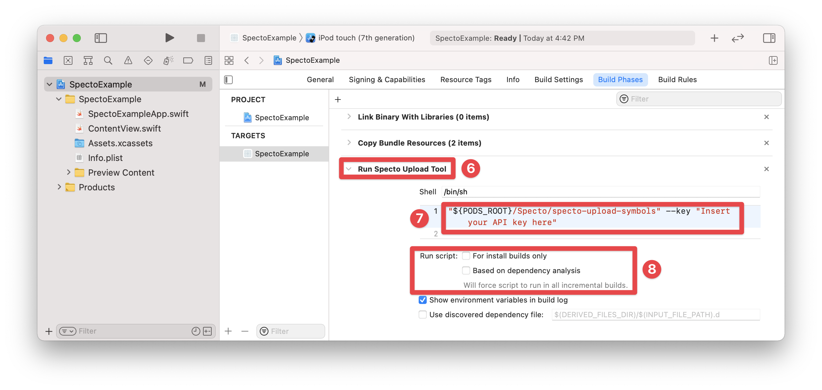Stop the running task

click(x=201, y=38)
